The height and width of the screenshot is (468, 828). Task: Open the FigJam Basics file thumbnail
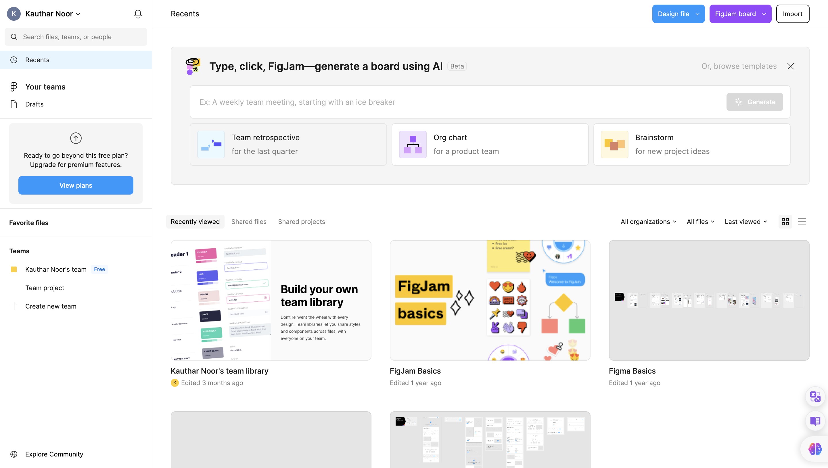pyautogui.click(x=490, y=300)
